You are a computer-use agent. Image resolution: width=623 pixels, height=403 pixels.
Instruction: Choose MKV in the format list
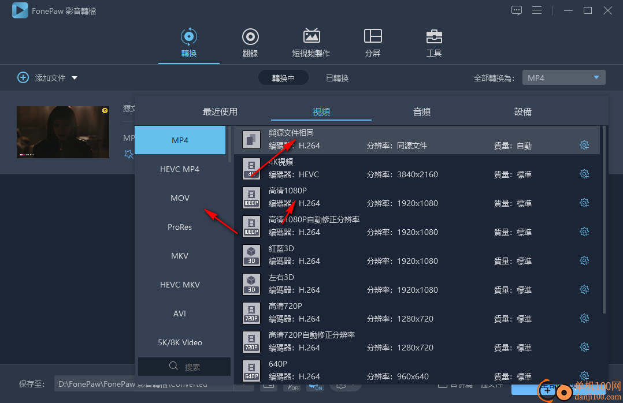coord(180,256)
